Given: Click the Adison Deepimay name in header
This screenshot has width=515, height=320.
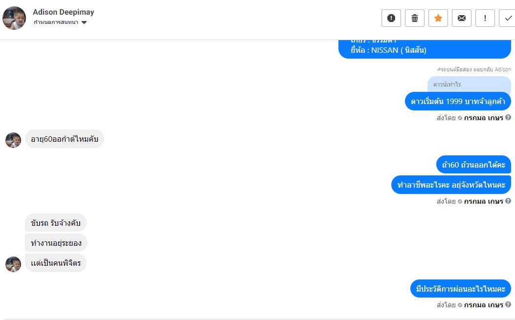Looking at the screenshot, I should [64, 12].
